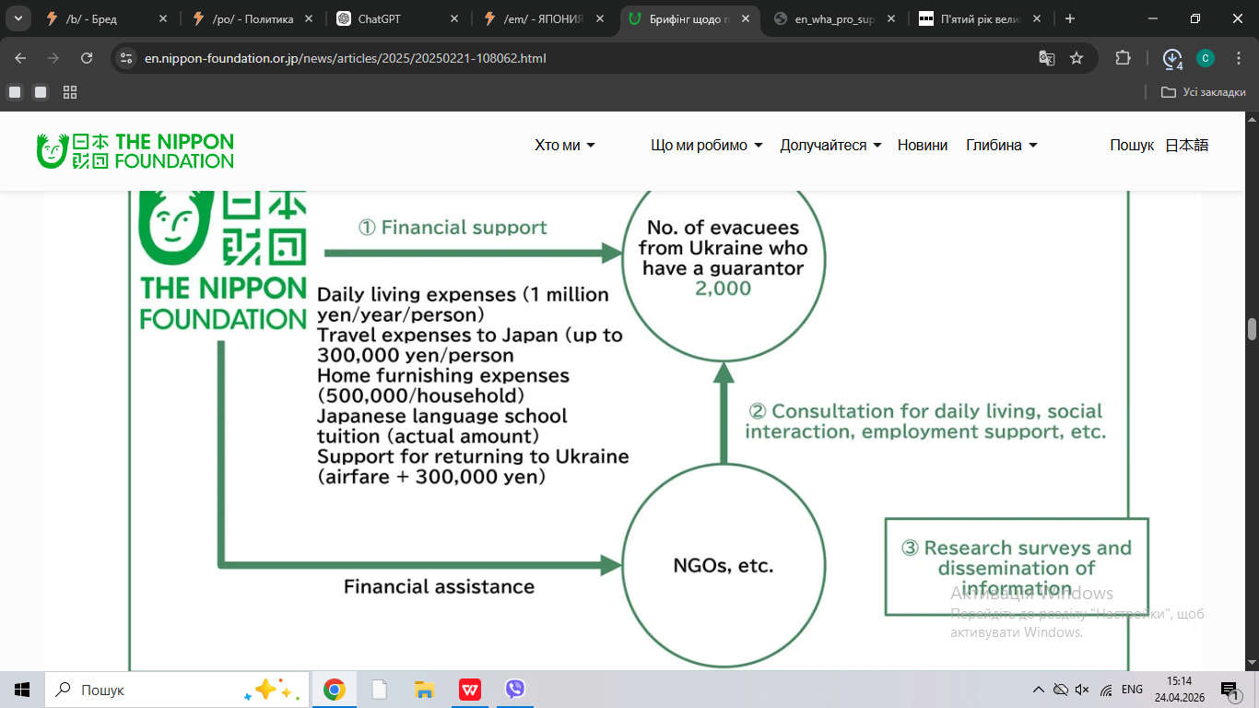Expand the 'Долучайтеся' menu
The image size is (1259, 708).
831,145
